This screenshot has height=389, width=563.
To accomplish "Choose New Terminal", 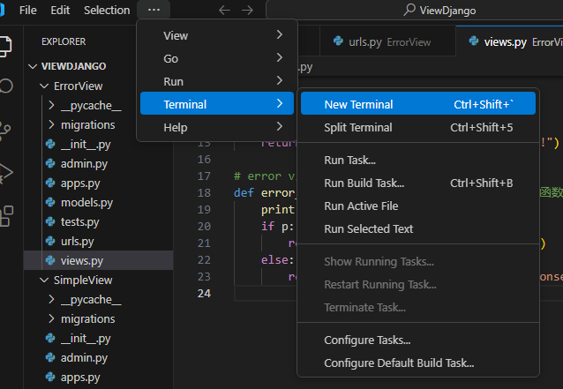I will pos(418,104).
